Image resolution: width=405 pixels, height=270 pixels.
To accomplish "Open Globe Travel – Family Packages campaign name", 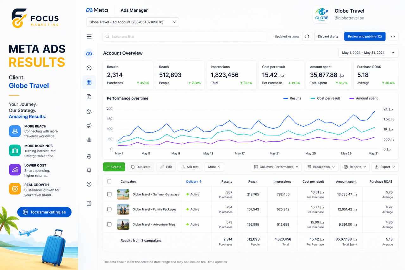I will point(154,209).
